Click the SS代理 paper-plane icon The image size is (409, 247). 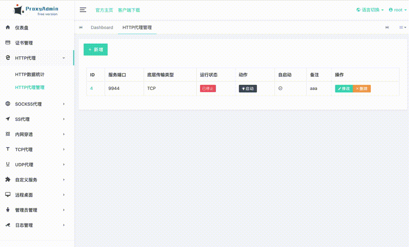pos(8,119)
